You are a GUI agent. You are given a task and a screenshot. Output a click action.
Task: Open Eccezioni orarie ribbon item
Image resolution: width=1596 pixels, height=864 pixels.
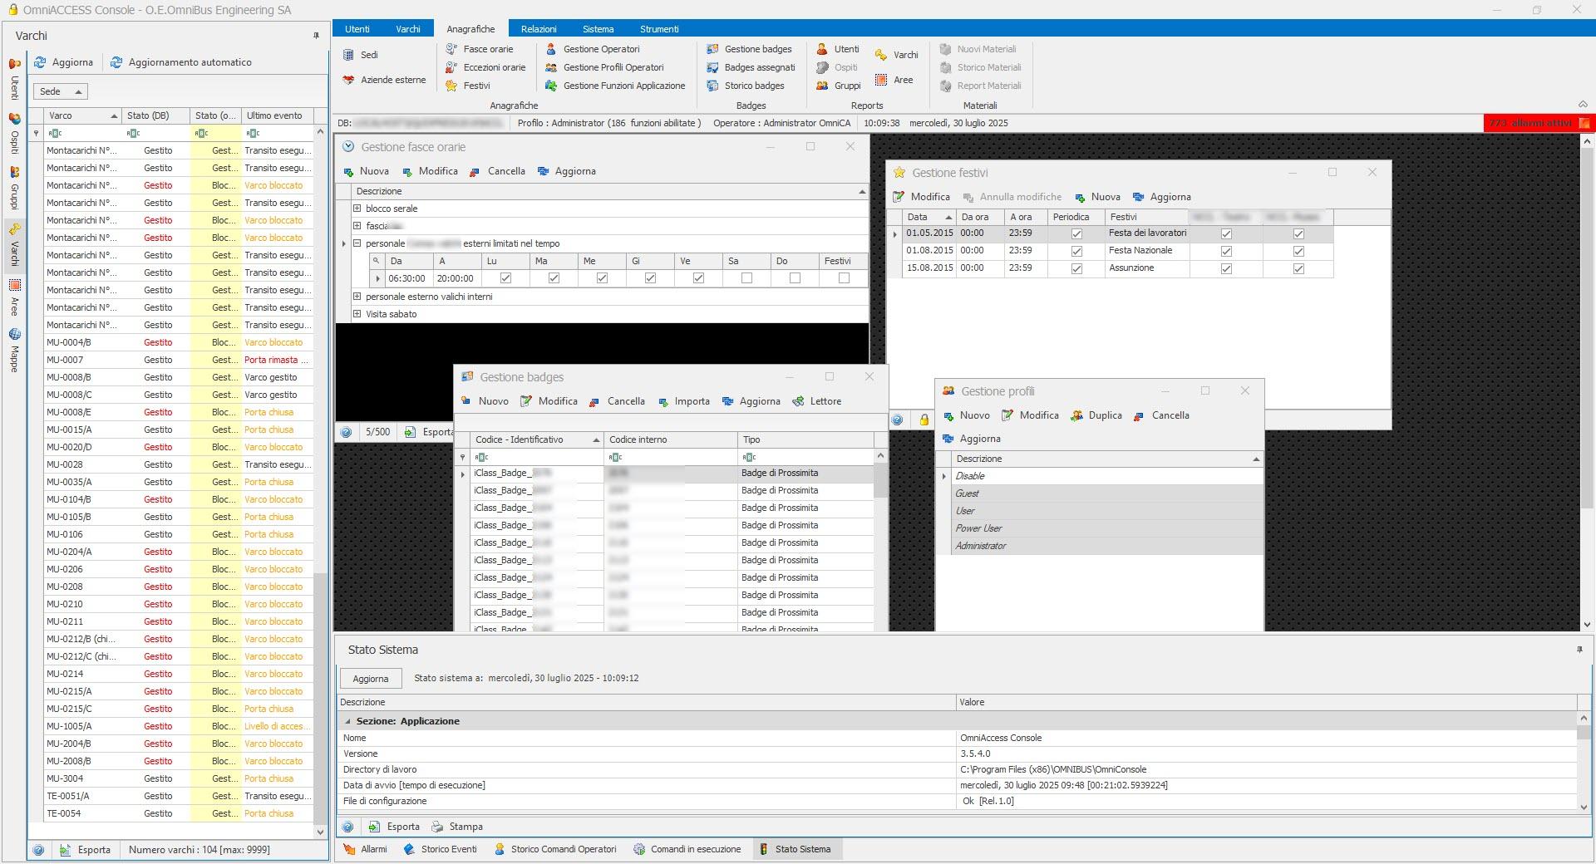(485, 67)
